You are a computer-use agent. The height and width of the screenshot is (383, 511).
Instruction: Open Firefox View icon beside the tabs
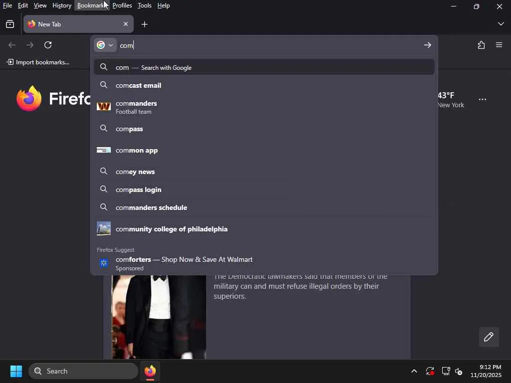(10, 24)
